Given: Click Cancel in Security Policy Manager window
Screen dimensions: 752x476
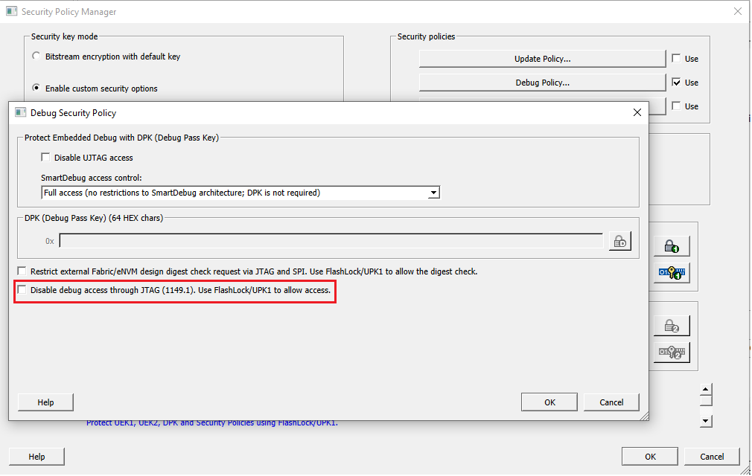Looking at the screenshot, I should (712, 457).
